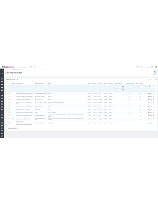
Task: Tick the checkbox for Video Cards row
Action: (x=9, y=106)
